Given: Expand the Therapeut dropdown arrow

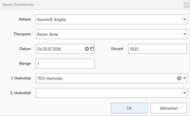Looking at the screenshot, I should pyautogui.click(x=184, y=34).
